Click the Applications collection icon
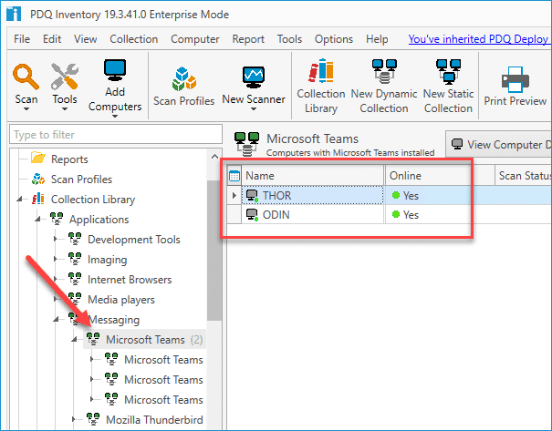This screenshot has width=552, height=431. [x=57, y=219]
